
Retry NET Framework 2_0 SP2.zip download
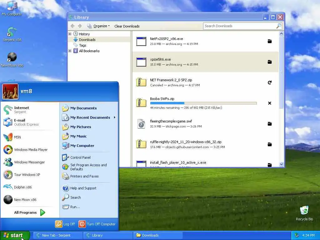pos(270,82)
